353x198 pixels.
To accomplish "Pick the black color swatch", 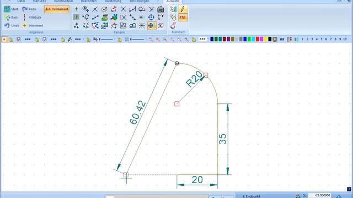I will coord(270,40).
